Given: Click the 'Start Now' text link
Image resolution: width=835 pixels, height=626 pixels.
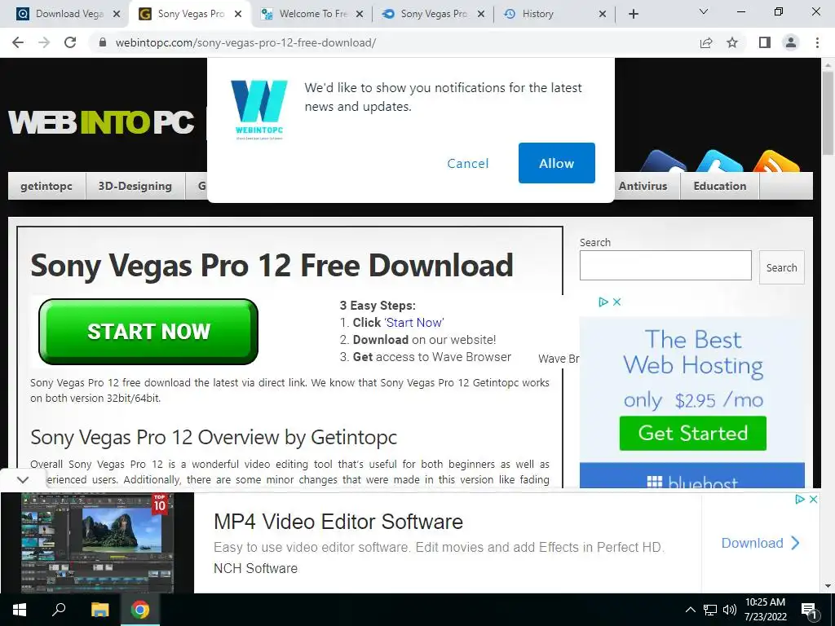Looking at the screenshot, I should 413,323.
